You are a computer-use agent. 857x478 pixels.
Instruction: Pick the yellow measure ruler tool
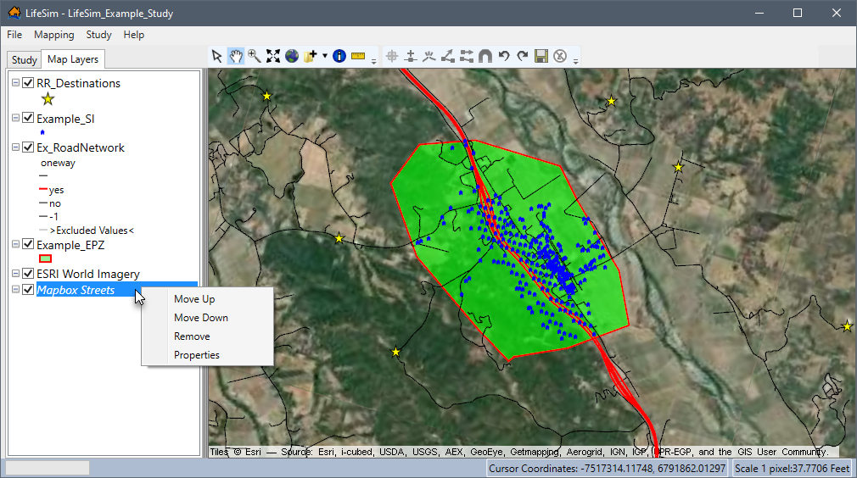coord(358,56)
